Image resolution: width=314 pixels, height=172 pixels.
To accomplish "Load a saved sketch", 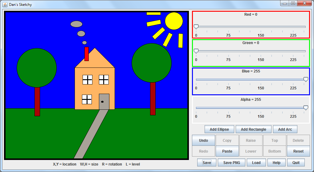I will (x=256, y=162).
